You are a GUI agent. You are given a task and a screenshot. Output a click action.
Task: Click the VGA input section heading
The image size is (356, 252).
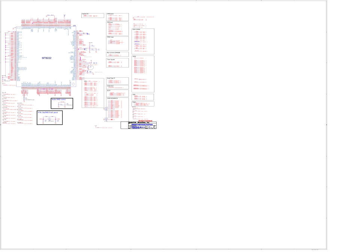(x=111, y=22)
